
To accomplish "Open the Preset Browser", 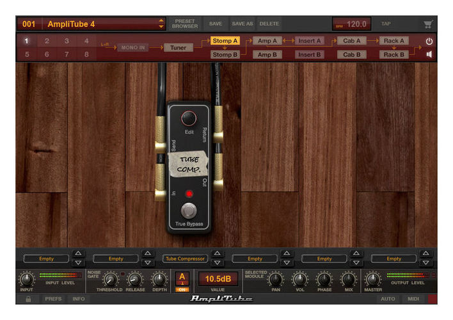I will click(x=185, y=24).
